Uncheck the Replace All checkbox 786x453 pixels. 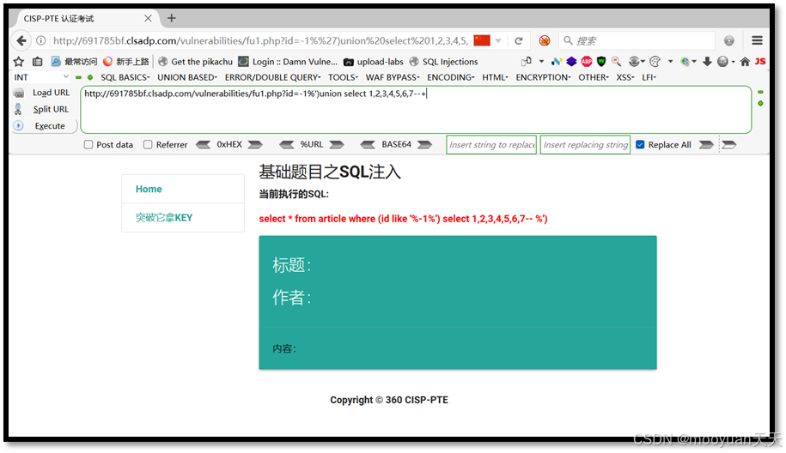point(640,145)
